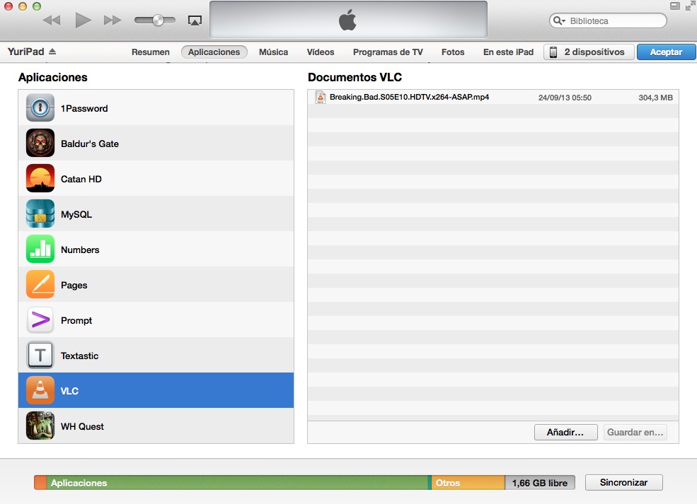Eject YuriPad with the eject icon

52,52
